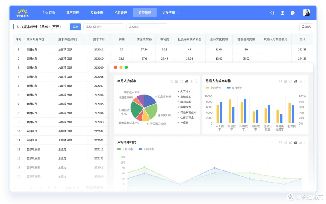Toggle 培训成本 pie legend item

pos(185,102)
